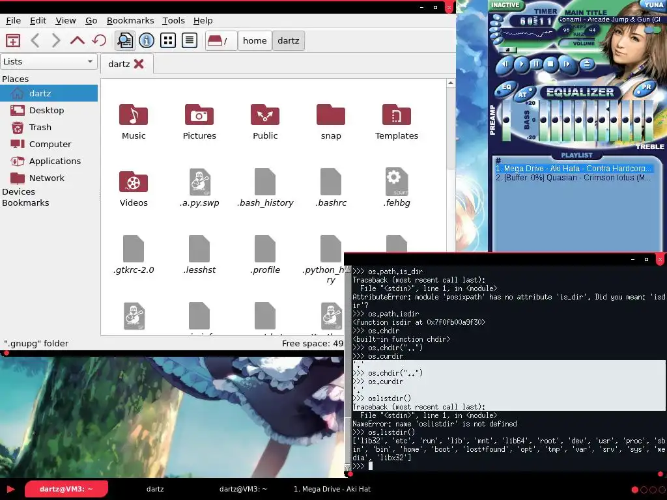667x500 pixels.
Task: Close the dartz tab with red X
Action: 139,64
